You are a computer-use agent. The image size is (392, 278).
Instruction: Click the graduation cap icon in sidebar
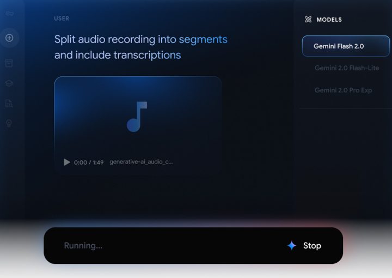click(9, 83)
